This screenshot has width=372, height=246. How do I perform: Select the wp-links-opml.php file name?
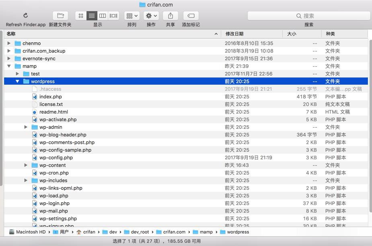[x=61, y=188]
